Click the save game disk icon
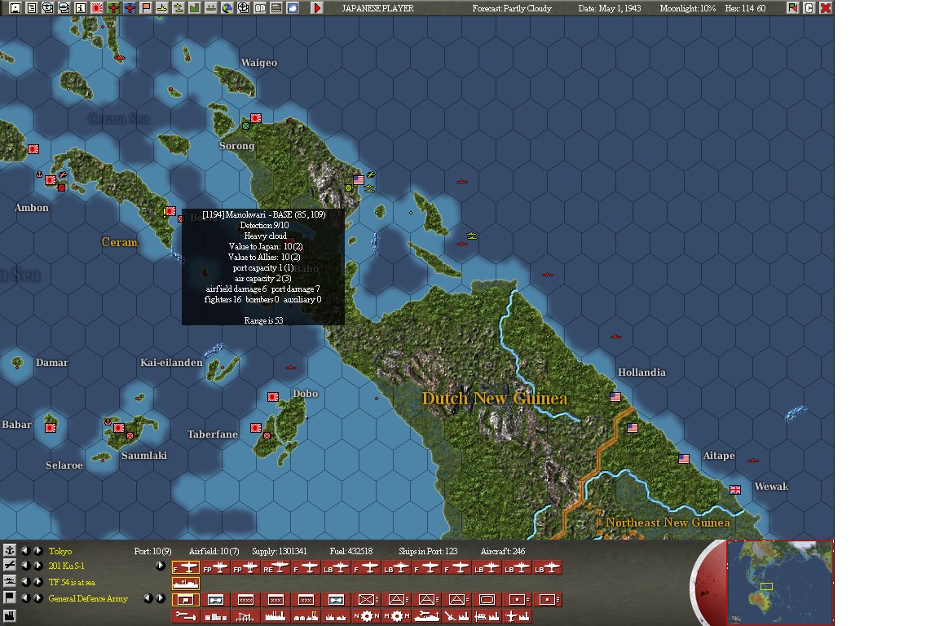 pos(15,8)
